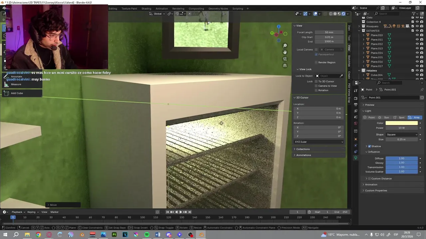426x239 pixels.
Task: Toggle the light Shadow checkbox
Action: pyautogui.click(x=369, y=146)
